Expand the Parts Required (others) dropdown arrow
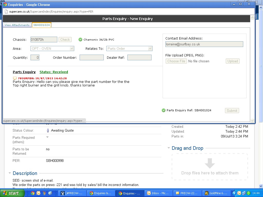The image size is (263, 197). click(x=47, y=137)
